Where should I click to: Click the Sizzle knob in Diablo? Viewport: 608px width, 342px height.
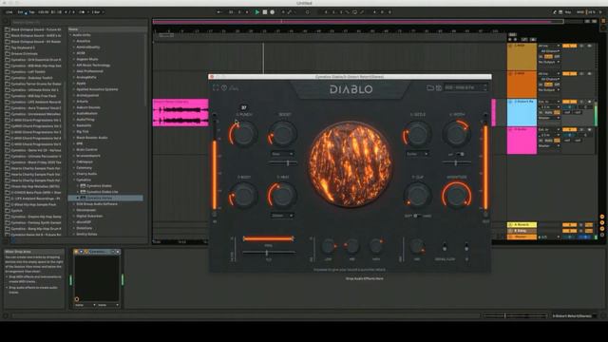(417, 134)
